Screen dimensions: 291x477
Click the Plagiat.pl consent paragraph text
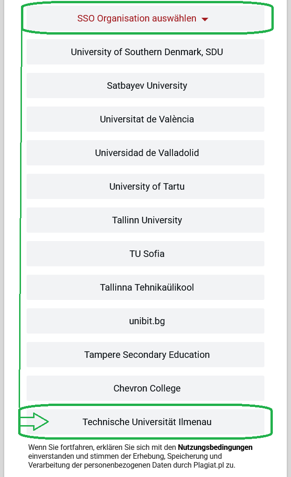140,456
